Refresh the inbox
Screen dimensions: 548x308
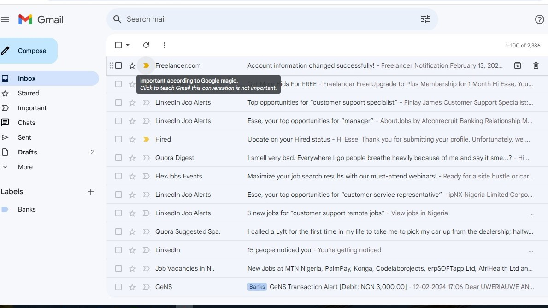click(146, 45)
